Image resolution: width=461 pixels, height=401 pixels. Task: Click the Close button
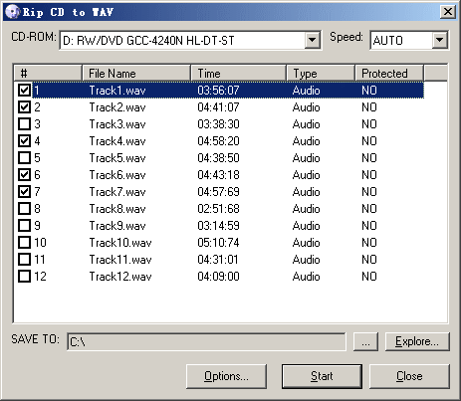tap(409, 376)
